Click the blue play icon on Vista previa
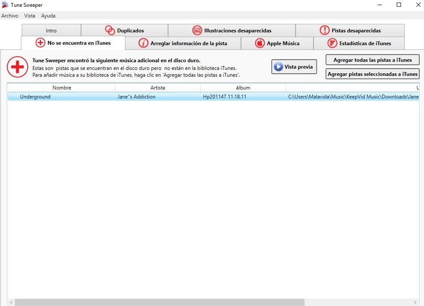This screenshot has width=424, height=306. click(x=278, y=67)
